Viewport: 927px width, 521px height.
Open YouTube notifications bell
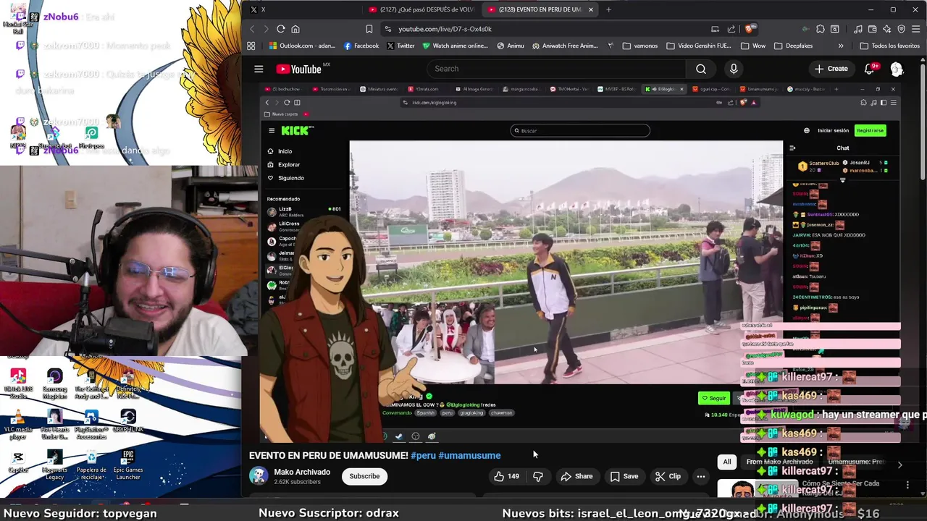[870, 69]
